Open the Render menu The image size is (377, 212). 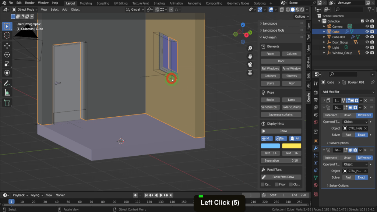(x=30, y=3)
